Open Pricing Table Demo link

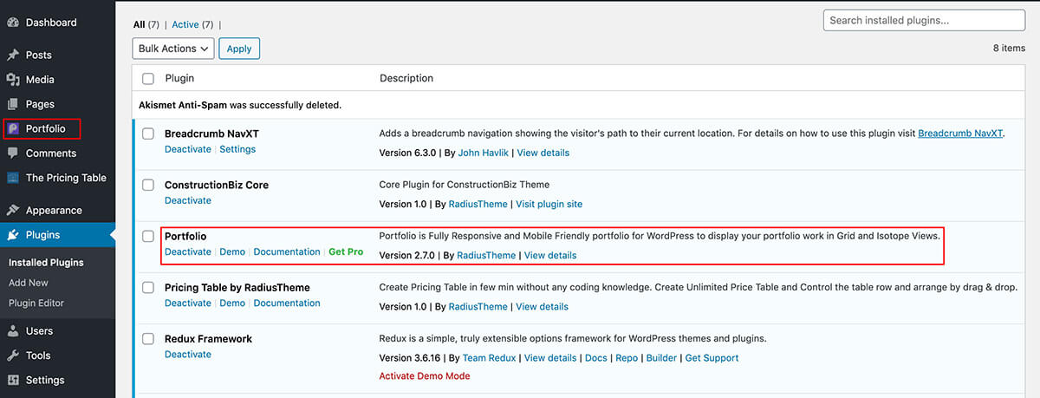click(232, 303)
